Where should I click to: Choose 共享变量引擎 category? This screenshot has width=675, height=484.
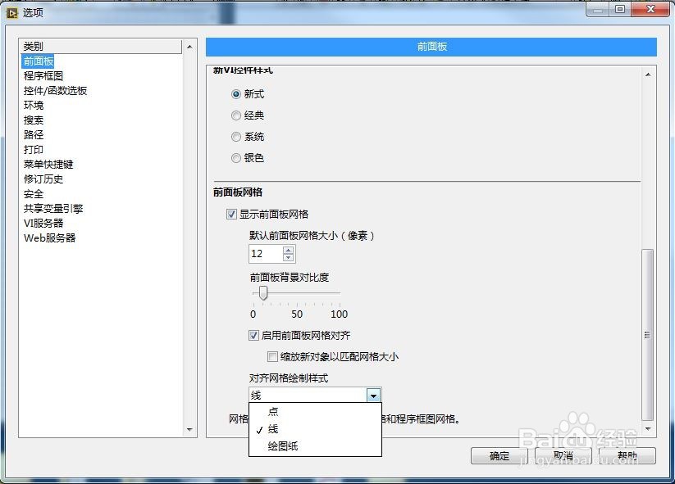coord(53,209)
